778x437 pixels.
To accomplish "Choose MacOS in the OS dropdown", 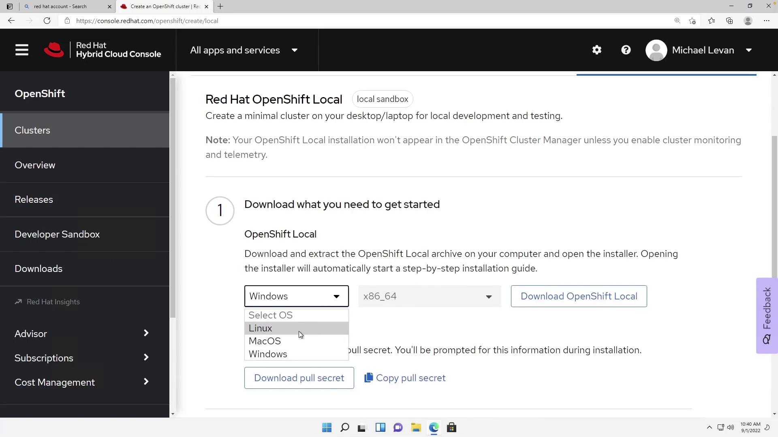I will coord(265,341).
